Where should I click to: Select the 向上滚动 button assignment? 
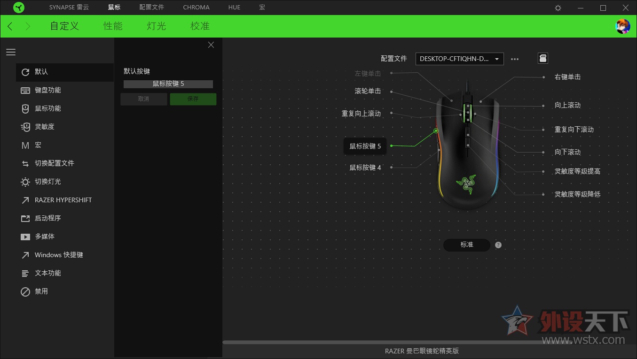(x=568, y=105)
